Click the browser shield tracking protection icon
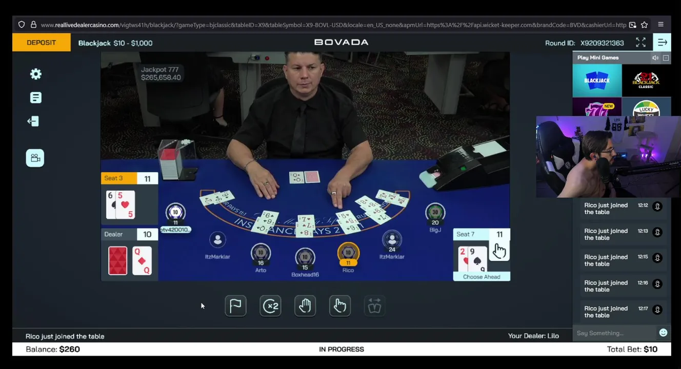Viewport: 681px width, 369px height. pyautogui.click(x=22, y=25)
